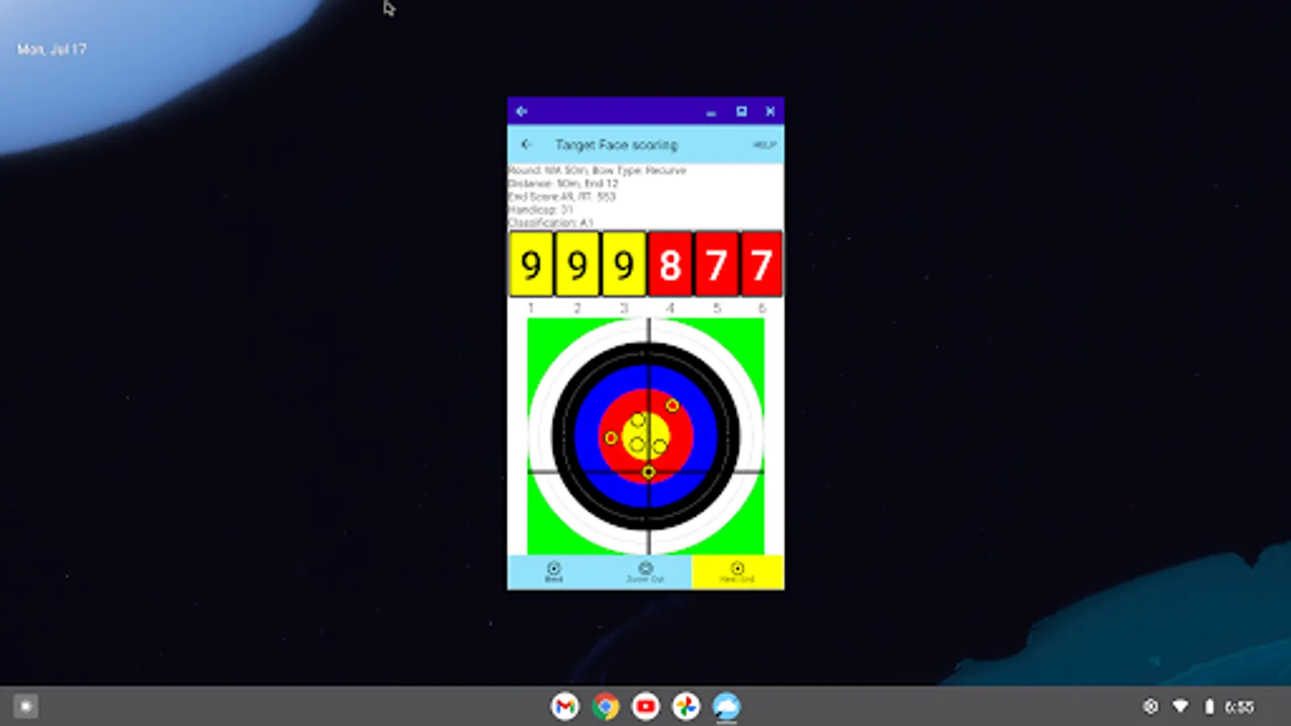Click the "Target Face scoring" title
Screen dimensions: 1291x726
click(x=616, y=145)
